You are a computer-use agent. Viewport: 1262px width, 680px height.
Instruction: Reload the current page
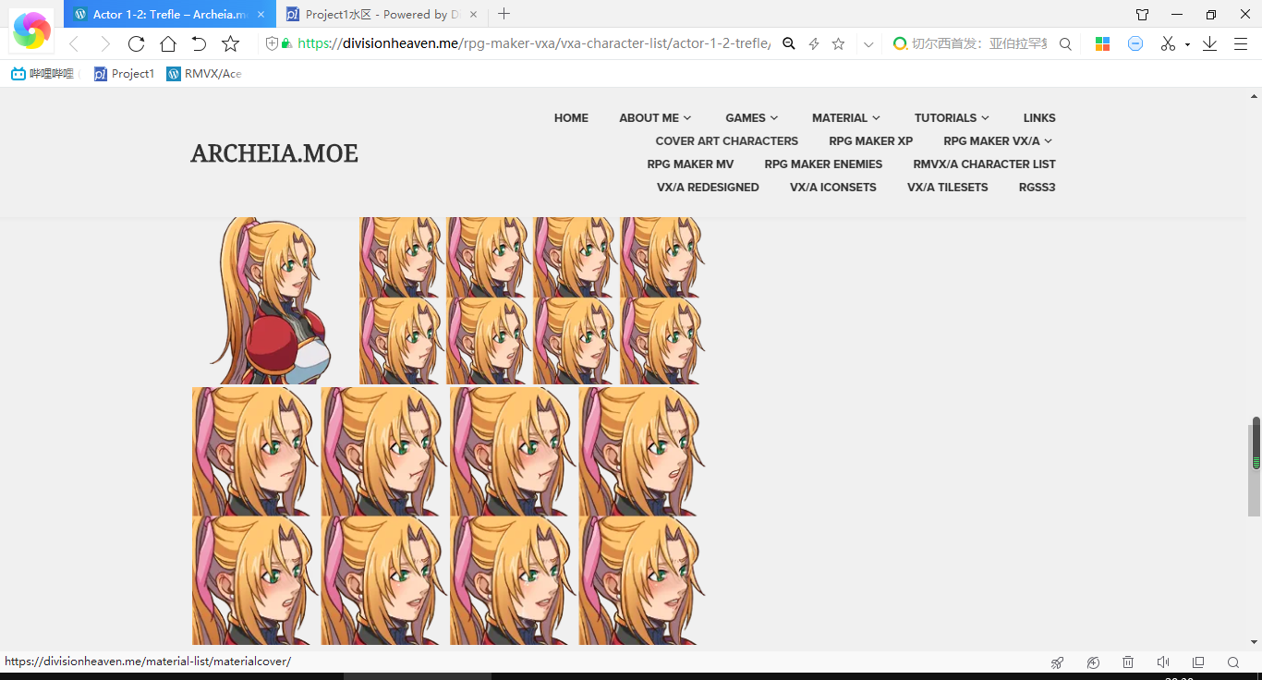pos(136,44)
